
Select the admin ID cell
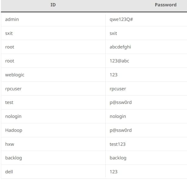12,19
